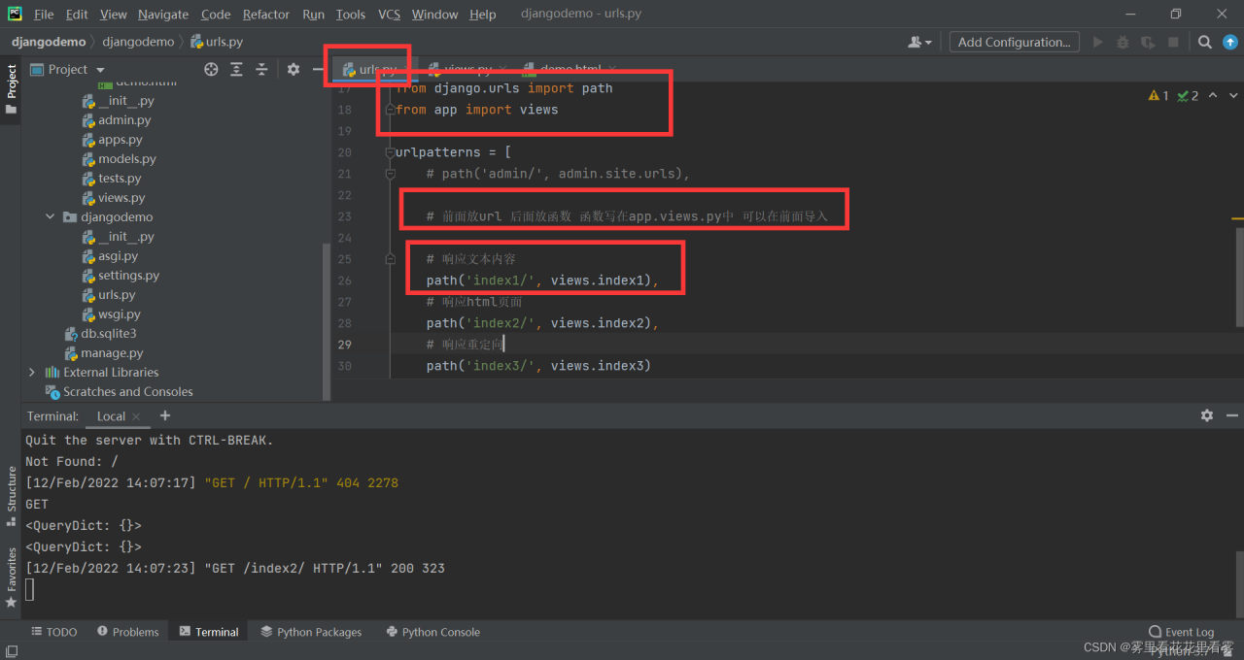Expand External Libraries node

point(32,373)
